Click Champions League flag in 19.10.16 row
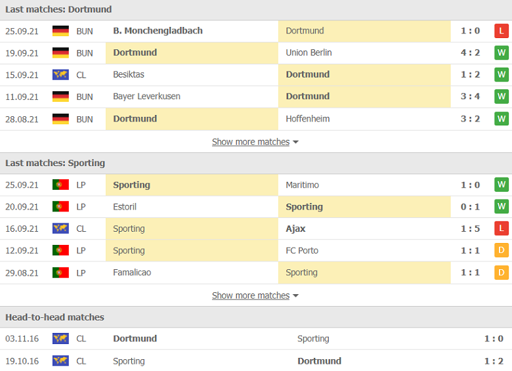 click(x=60, y=361)
